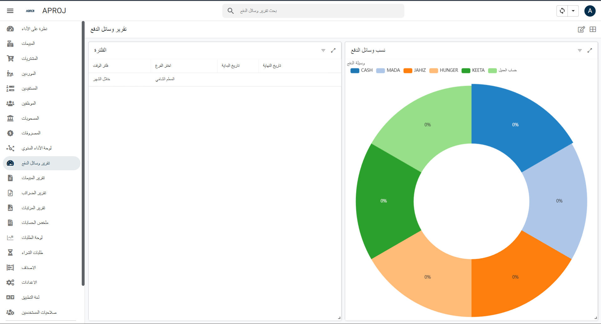Screen dimensions: 601x324
Task: Click the edit dashboard pencil icon
Action: pos(581,29)
